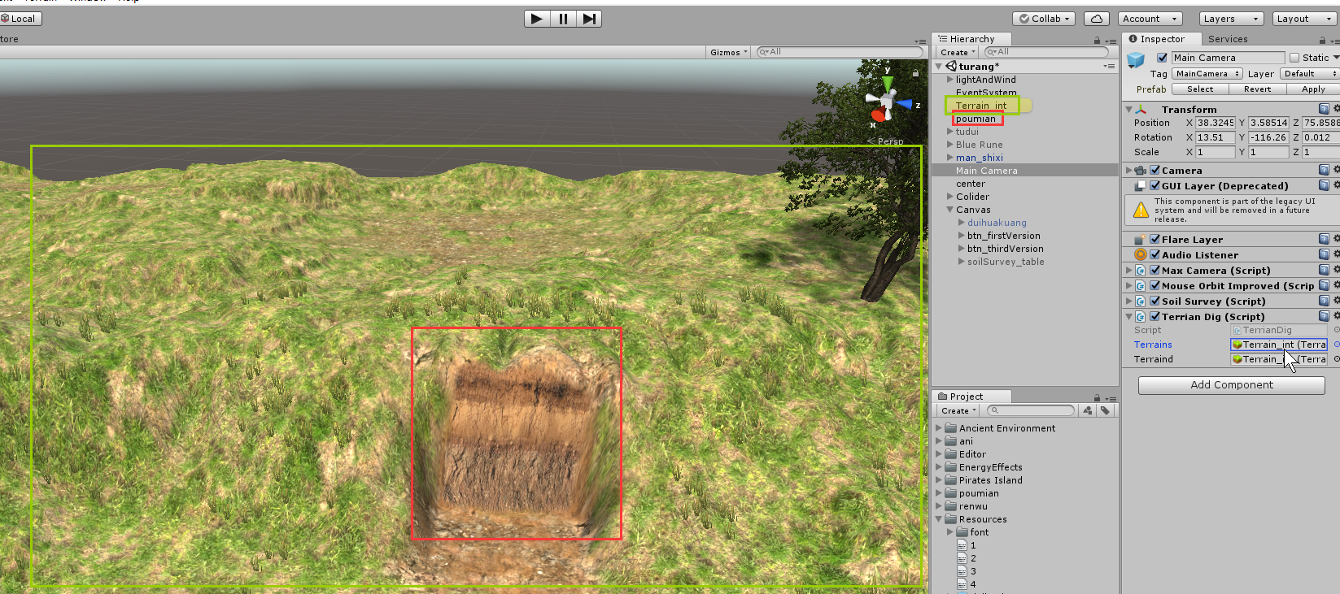1340x594 pixels.
Task: Open the Terrian Dig script help icon
Action: (1324, 316)
